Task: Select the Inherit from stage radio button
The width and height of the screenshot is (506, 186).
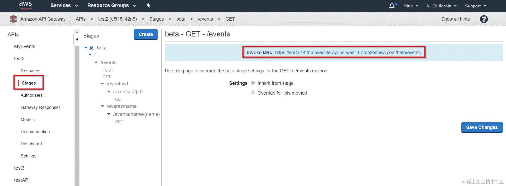Action: (253, 83)
